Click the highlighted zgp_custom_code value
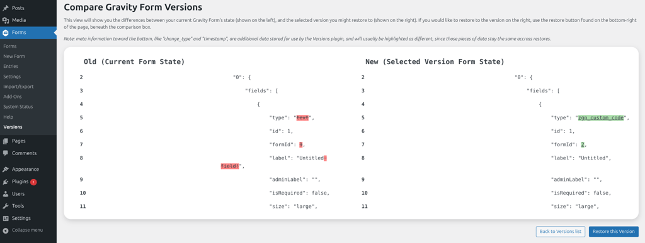645x243 pixels. coord(600,117)
